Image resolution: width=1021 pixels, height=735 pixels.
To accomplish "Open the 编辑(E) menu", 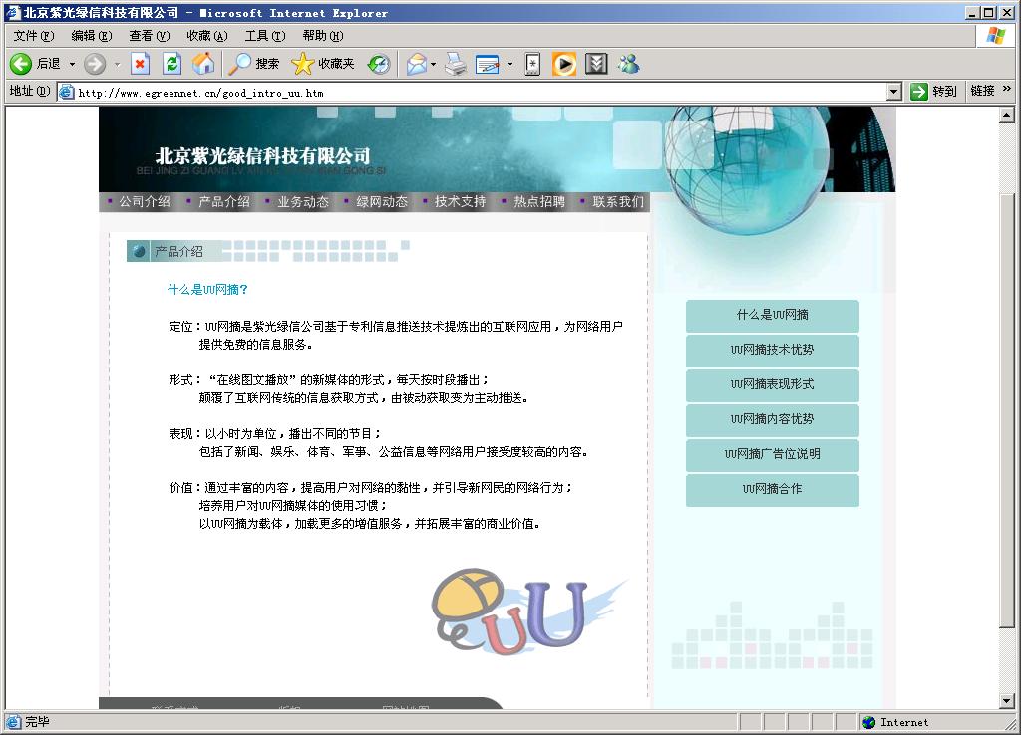I will (x=92, y=36).
